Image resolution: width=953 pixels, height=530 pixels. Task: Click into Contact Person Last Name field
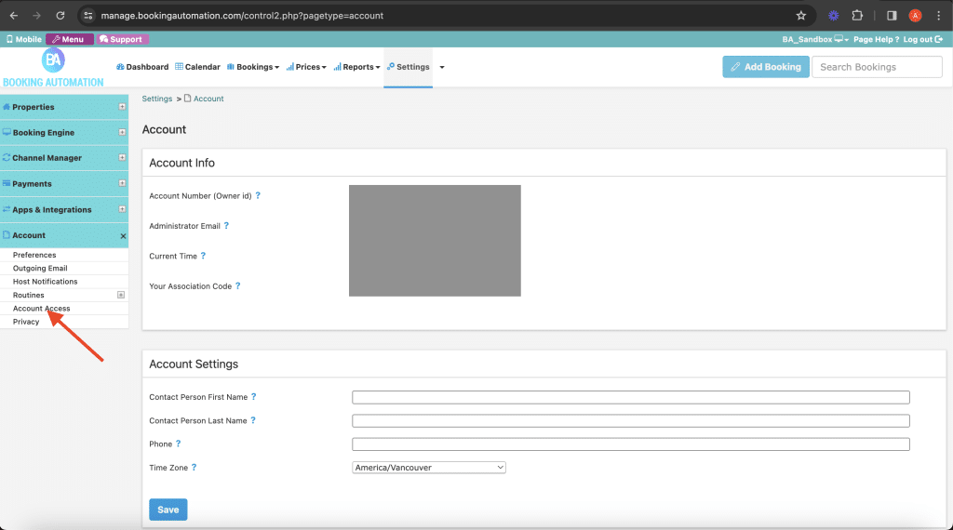(x=631, y=420)
